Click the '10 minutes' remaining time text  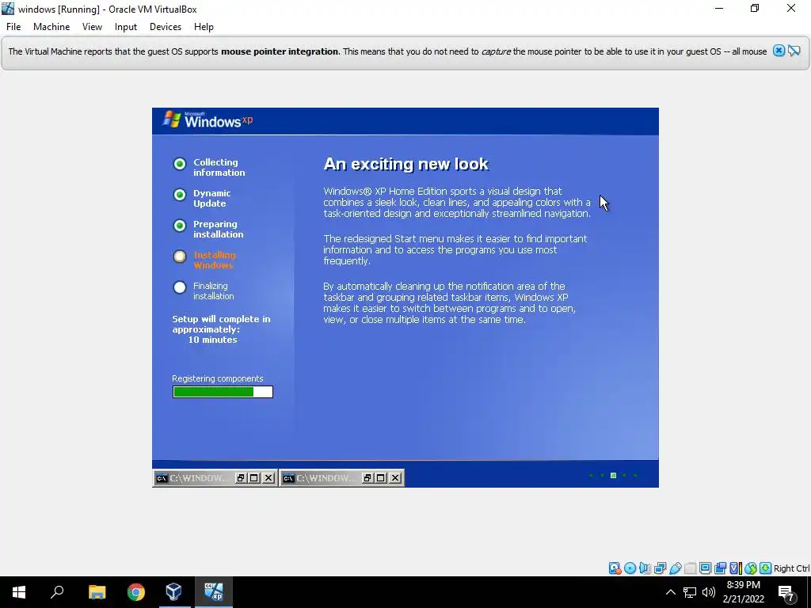pos(212,340)
